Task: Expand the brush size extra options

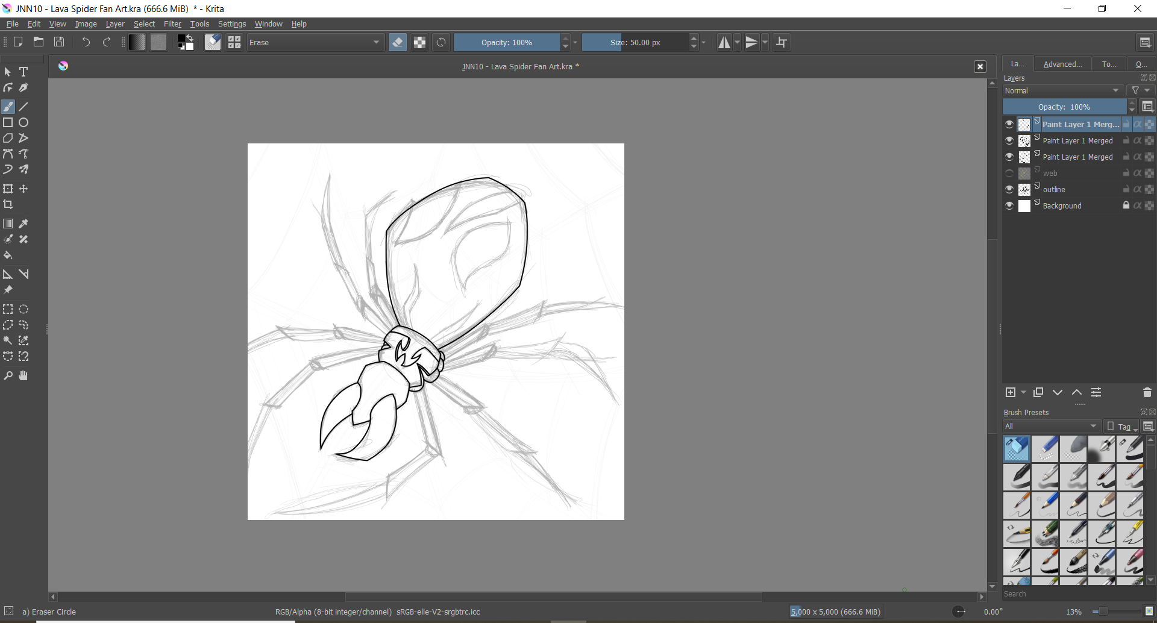Action: click(704, 42)
